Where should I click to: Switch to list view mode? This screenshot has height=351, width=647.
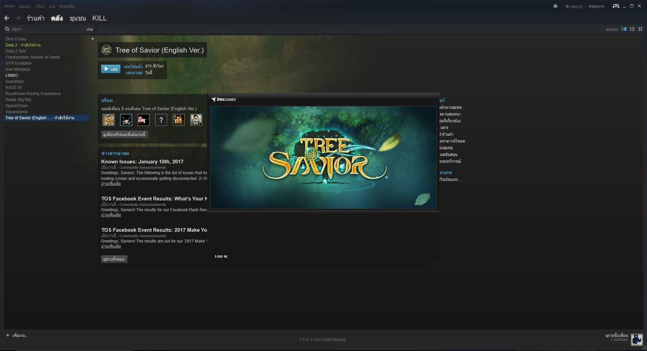(632, 29)
